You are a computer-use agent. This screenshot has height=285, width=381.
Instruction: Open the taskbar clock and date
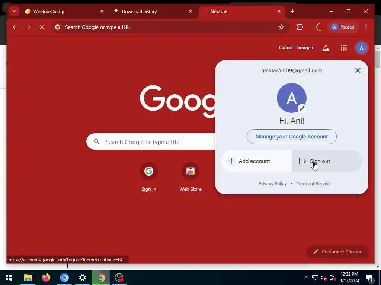pos(349,278)
